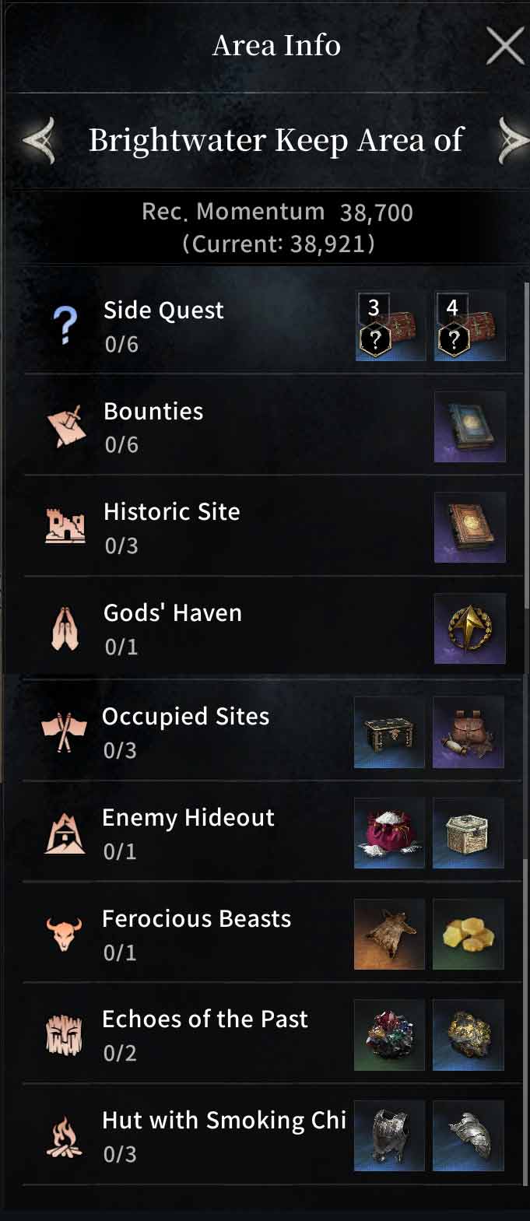
Task: Select the Enemy Hideout hexagonal box reward
Action: point(468,833)
